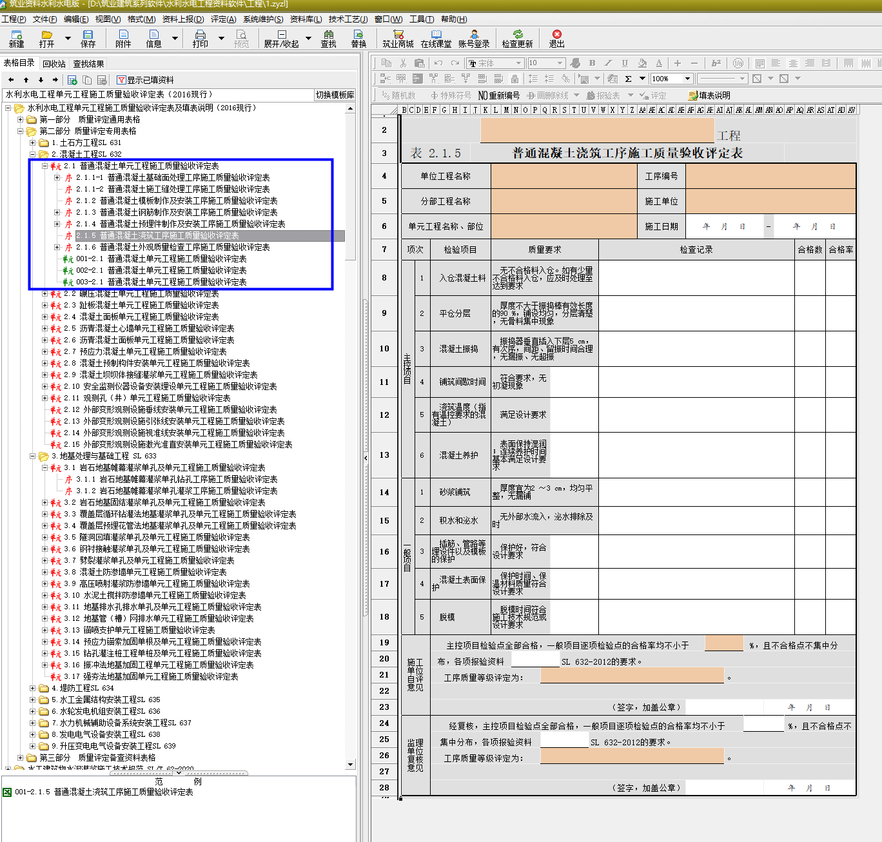Click the 账号登录 account login icon
Image resolution: width=882 pixels, height=842 pixels.
pyautogui.click(x=474, y=39)
